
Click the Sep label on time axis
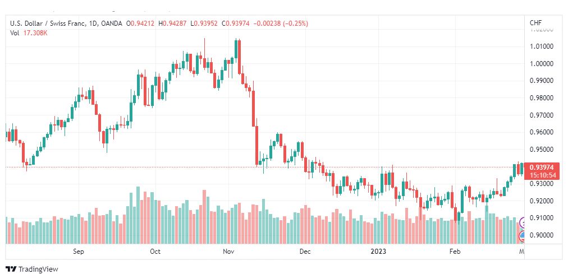tap(78, 252)
